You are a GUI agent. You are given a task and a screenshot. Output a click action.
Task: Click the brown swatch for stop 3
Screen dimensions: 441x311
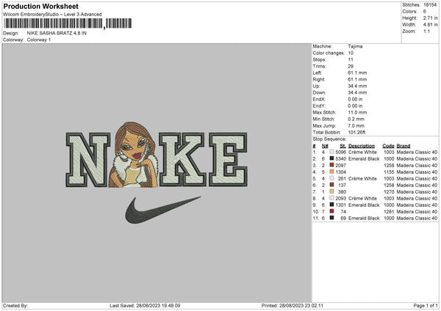[x=332, y=165]
